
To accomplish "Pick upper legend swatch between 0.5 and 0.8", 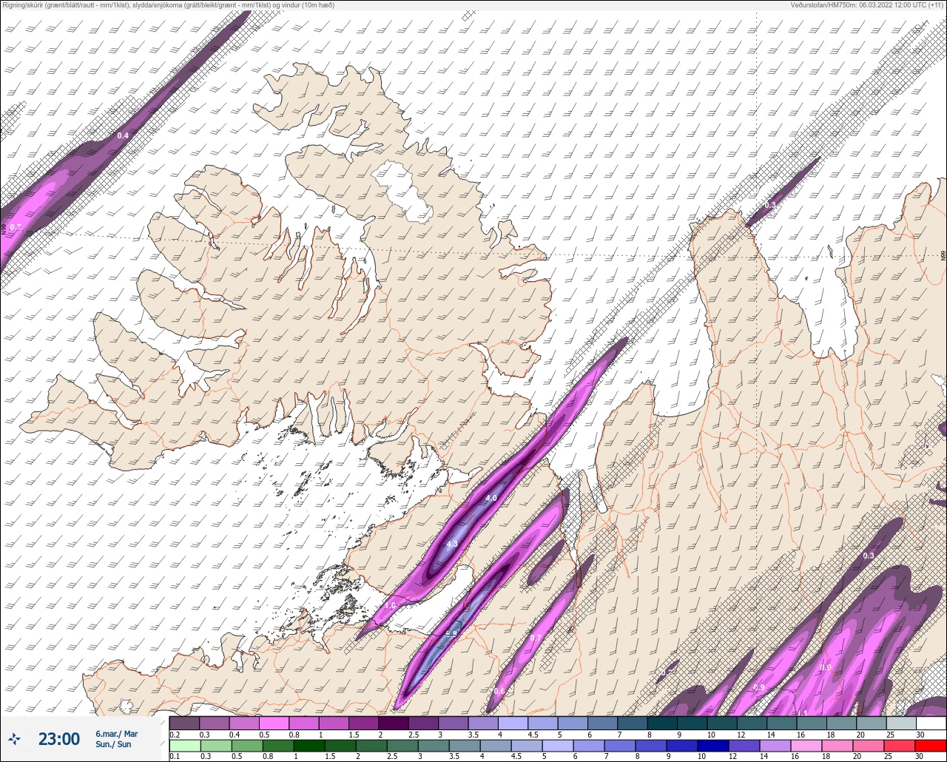I will coord(274,723).
